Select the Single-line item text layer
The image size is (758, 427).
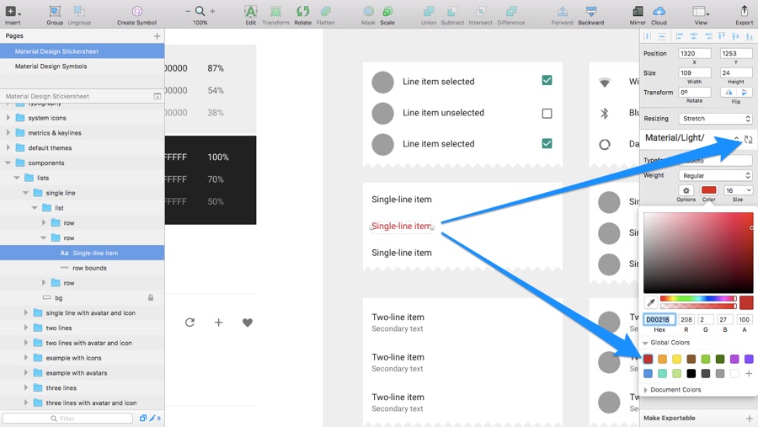(83, 253)
